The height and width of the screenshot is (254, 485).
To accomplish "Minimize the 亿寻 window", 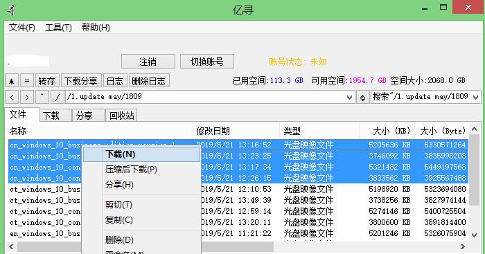I will click(425, 8).
